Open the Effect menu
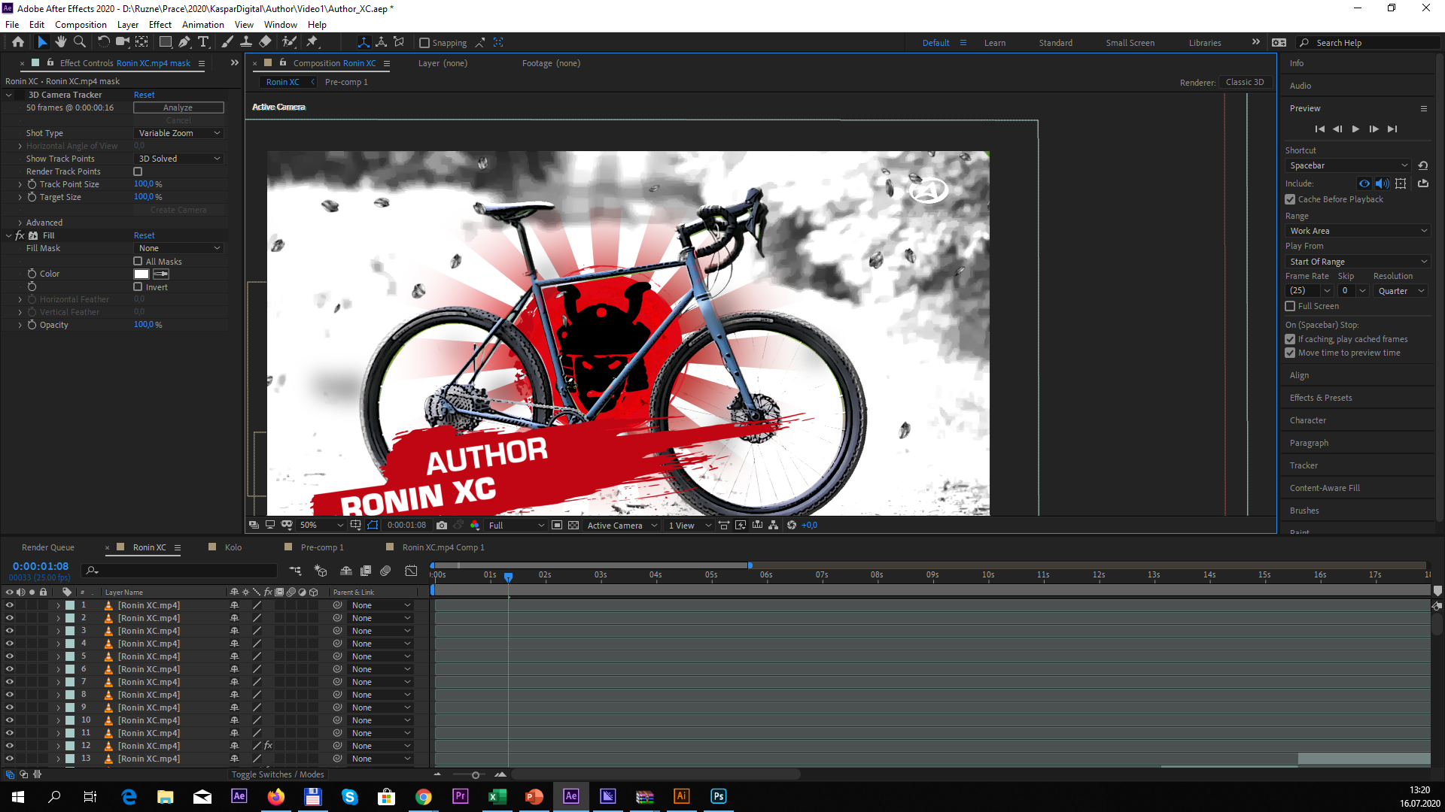 pos(160,25)
